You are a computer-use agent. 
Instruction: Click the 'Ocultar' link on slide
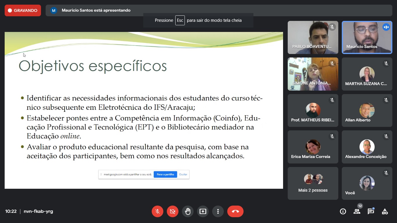(x=183, y=175)
